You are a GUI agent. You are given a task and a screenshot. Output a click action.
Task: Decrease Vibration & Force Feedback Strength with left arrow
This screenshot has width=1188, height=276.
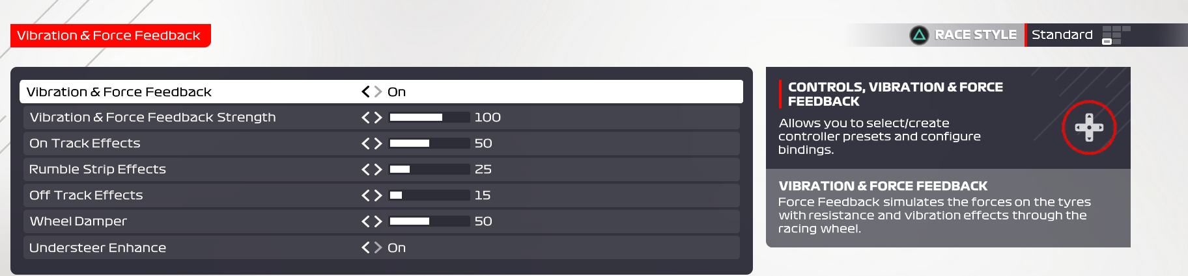(x=366, y=118)
